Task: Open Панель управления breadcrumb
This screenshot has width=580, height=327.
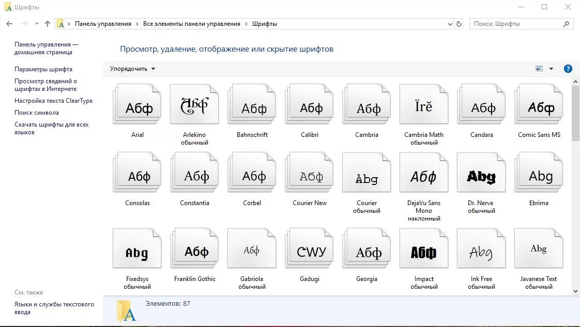Action: point(103,24)
